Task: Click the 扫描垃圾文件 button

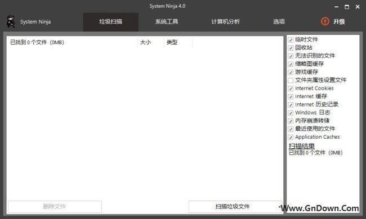Action: [x=235, y=207]
